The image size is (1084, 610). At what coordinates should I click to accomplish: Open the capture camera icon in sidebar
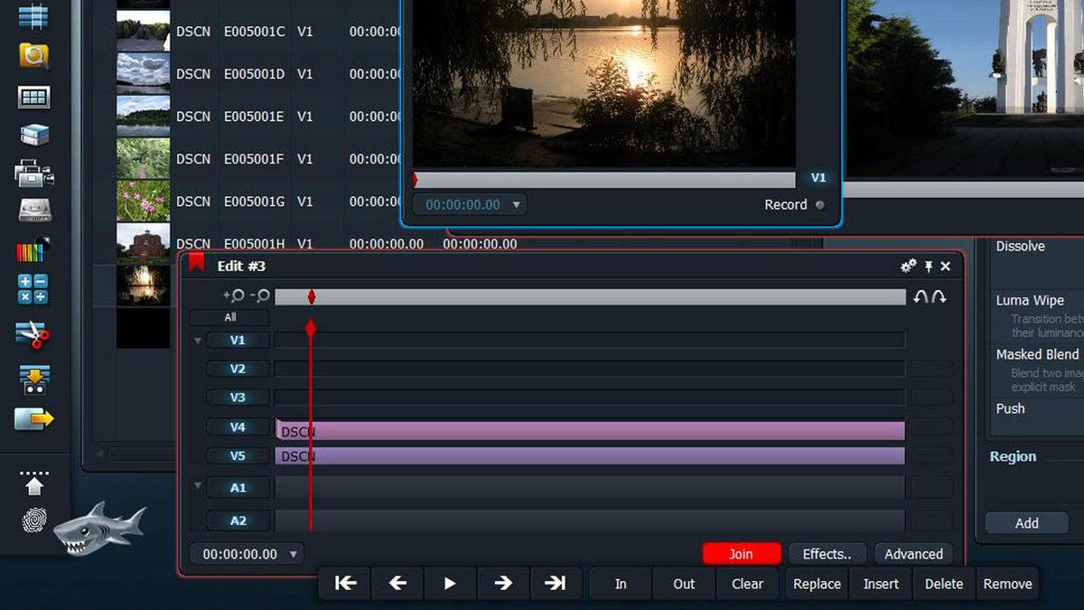tap(33, 172)
